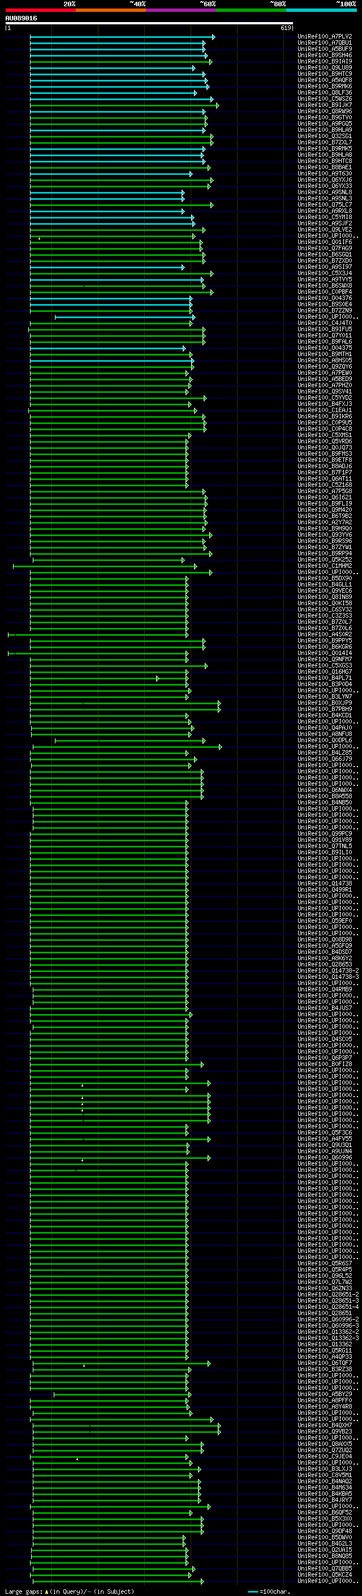The width and height of the screenshot is (362, 1596).
Task: Select the UniRef100_A9SNL8 label
Action: tap(325, 192)
